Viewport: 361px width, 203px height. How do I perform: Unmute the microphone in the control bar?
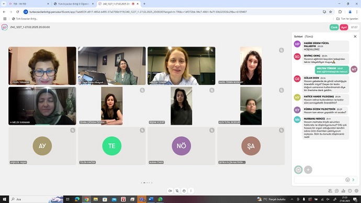click(177, 191)
